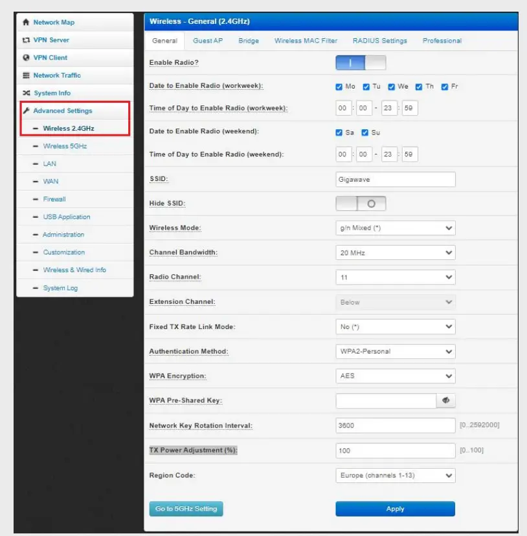Click the workweek start hour field

pyautogui.click(x=343, y=108)
